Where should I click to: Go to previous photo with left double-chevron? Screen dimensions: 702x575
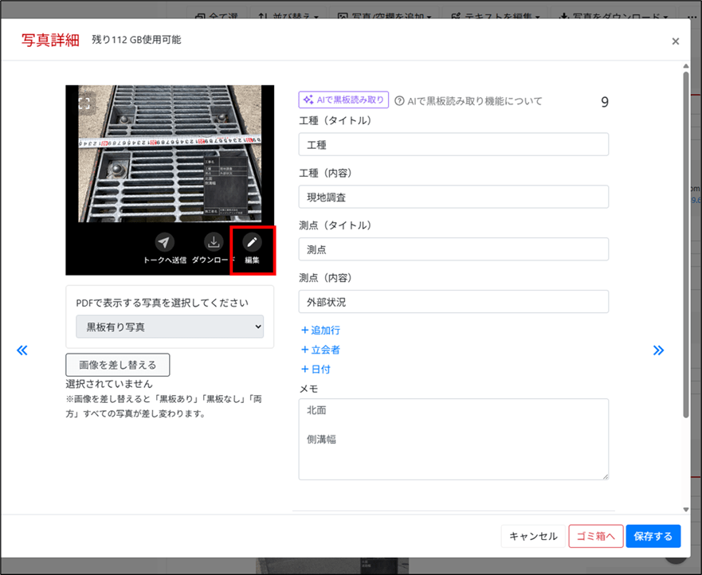pyautogui.click(x=22, y=350)
